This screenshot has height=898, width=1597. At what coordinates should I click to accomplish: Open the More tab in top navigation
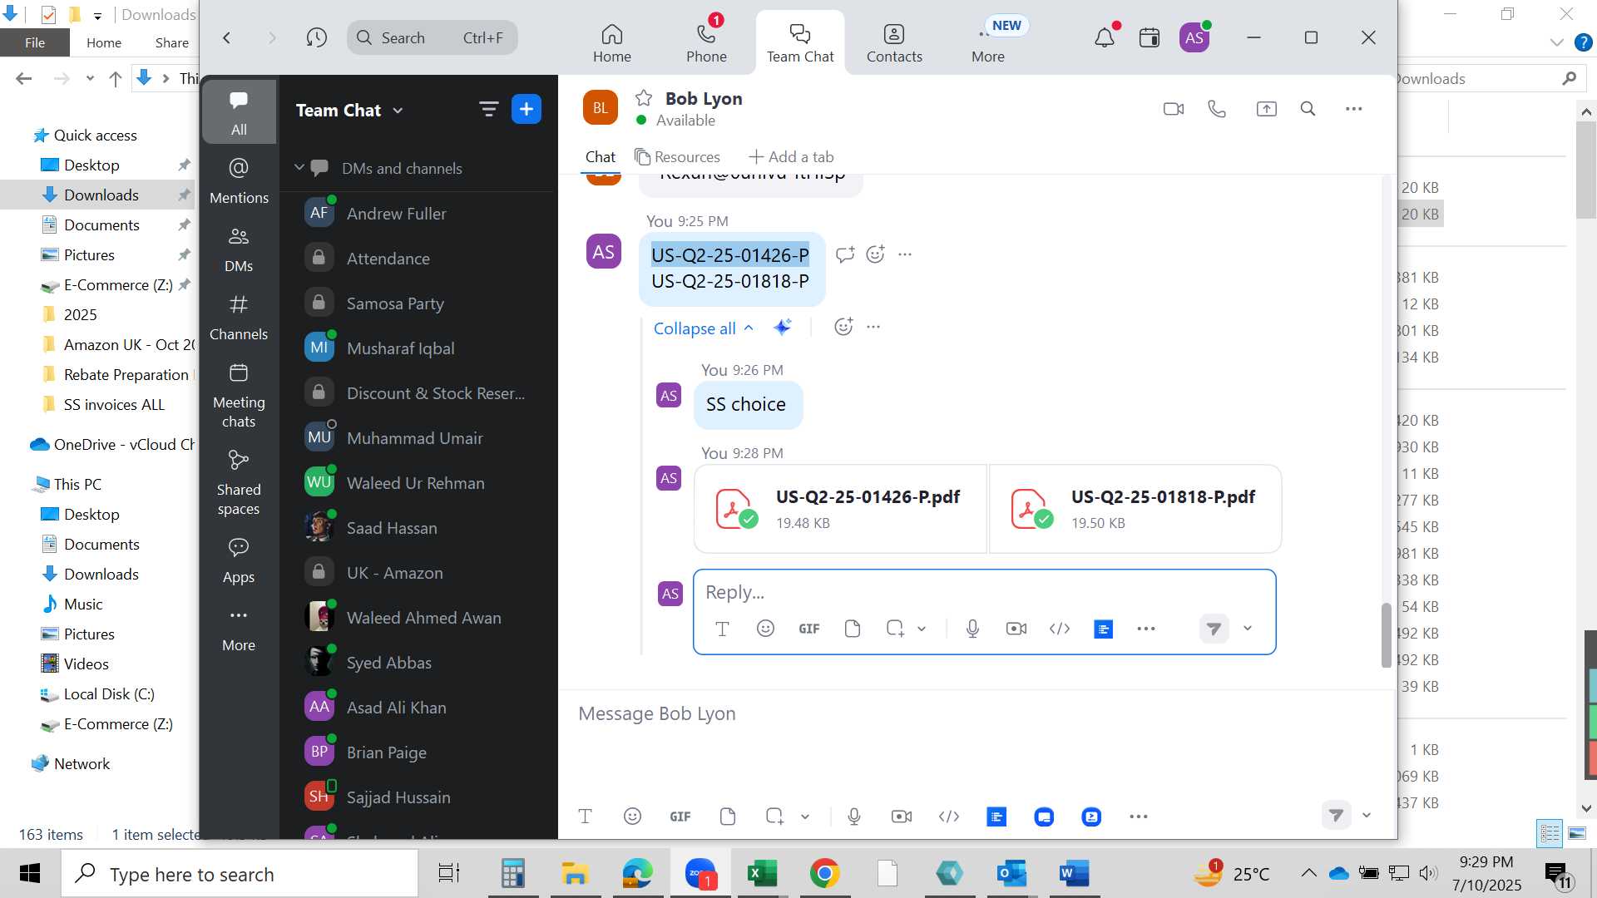click(988, 43)
